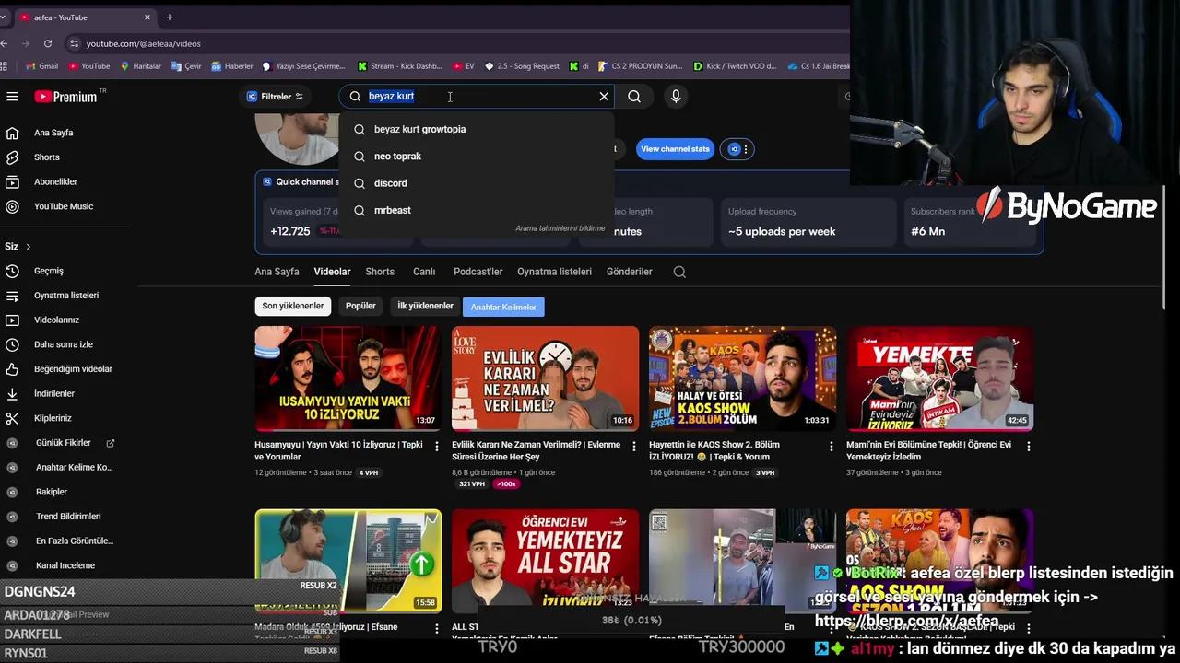Switch to Ana Sayfa channel tab

tap(277, 272)
